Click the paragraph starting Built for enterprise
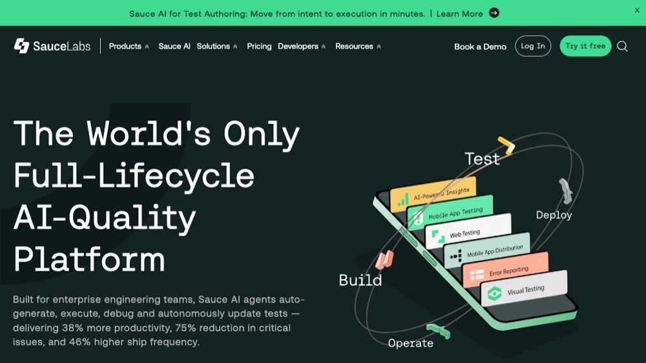Viewport: 646px width, 363px height. [x=159, y=320]
